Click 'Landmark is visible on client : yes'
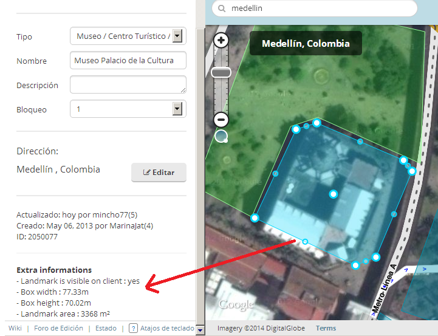This screenshot has width=438, height=336. pos(78,281)
